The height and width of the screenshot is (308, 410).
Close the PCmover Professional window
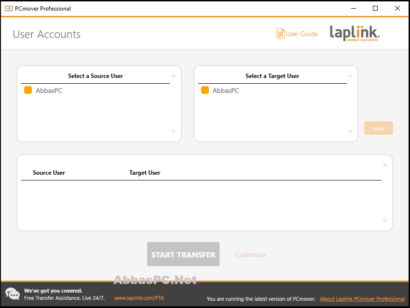[397, 8]
